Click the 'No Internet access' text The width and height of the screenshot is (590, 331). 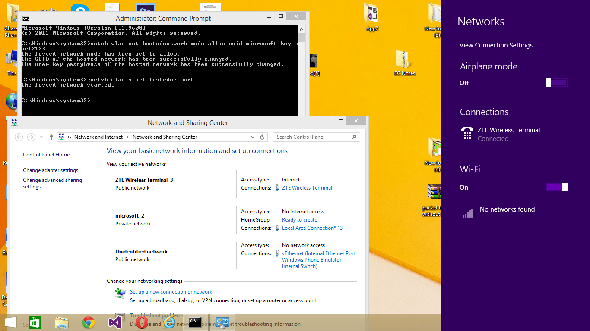click(303, 212)
